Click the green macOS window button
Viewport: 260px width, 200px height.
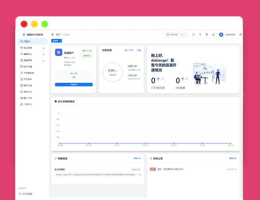pyautogui.click(x=45, y=24)
